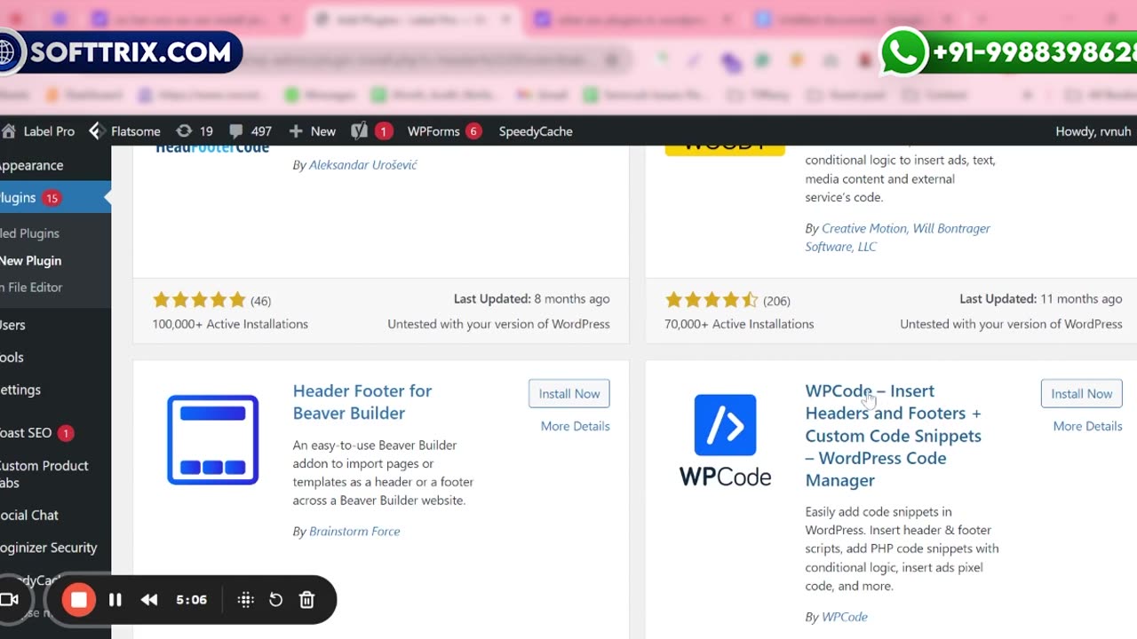Open the Flatsome theme menu
The height and width of the screenshot is (639, 1137).
point(124,131)
